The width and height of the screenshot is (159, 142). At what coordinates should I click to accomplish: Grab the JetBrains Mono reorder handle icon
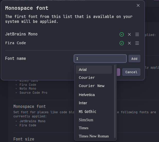[x=137, y=34]
